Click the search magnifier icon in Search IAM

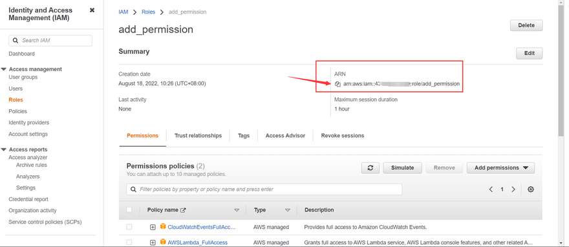16,41
